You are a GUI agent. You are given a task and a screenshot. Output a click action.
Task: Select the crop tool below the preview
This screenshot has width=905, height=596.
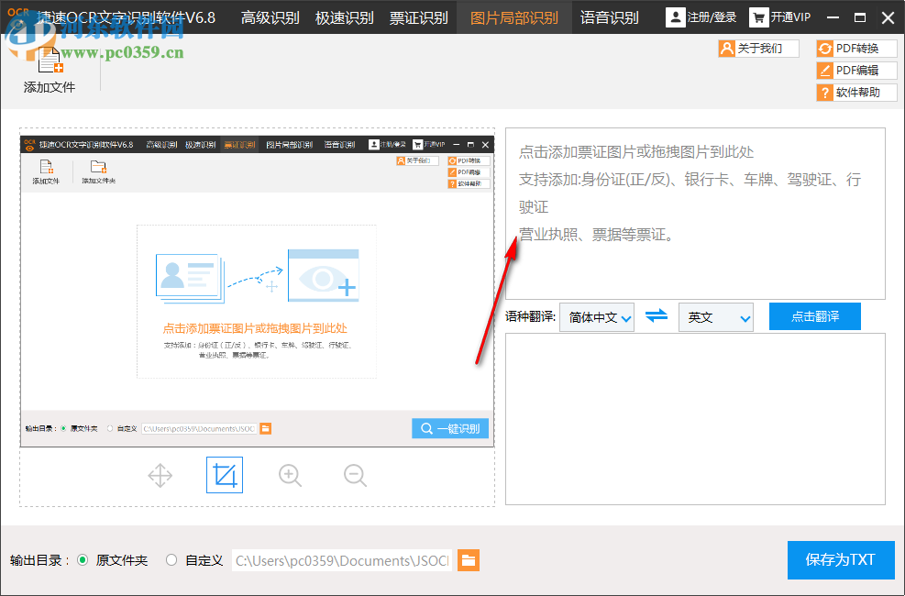tap(225, 475)
